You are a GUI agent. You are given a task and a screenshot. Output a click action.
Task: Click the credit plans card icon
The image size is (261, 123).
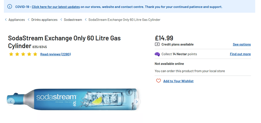point(157,44)
